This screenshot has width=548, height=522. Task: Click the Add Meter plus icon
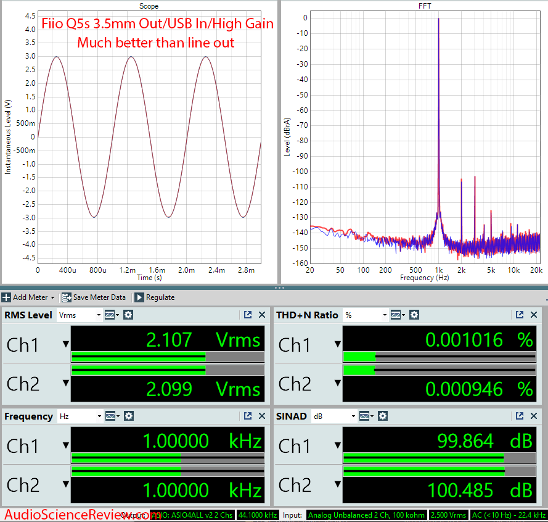6,297
